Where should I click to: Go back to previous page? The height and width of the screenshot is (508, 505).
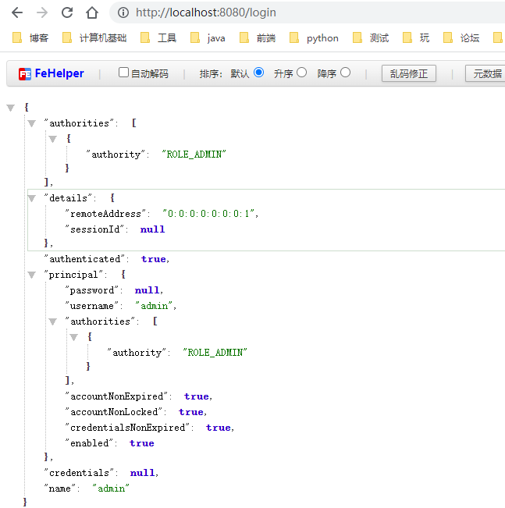click(17, 12)
